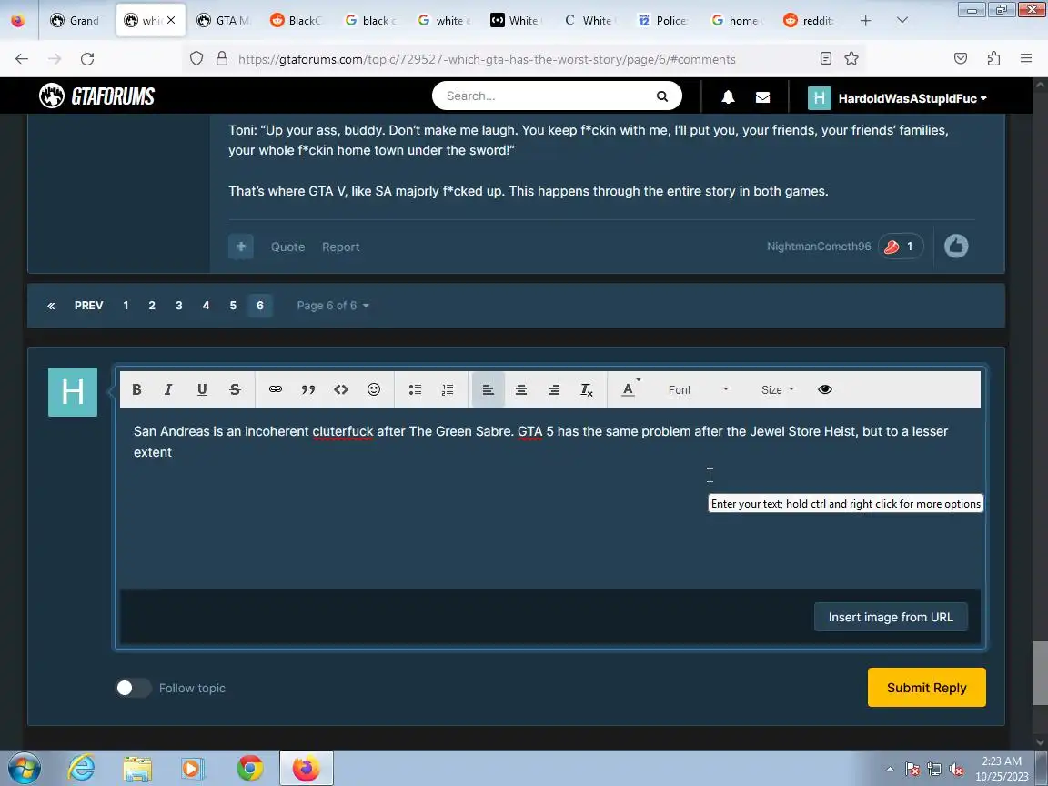Viewport: 1048px width, 786px height.
Task: Insert a link with chain icon
Action: click(x=276, y=389)
